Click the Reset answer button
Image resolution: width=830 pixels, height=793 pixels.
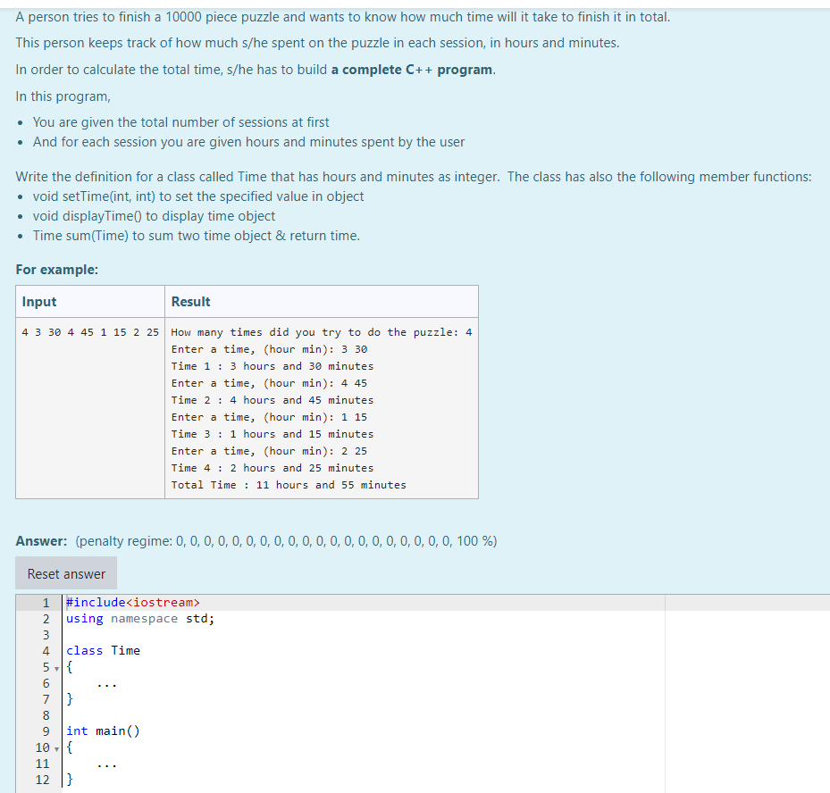(x=66, y=573)
